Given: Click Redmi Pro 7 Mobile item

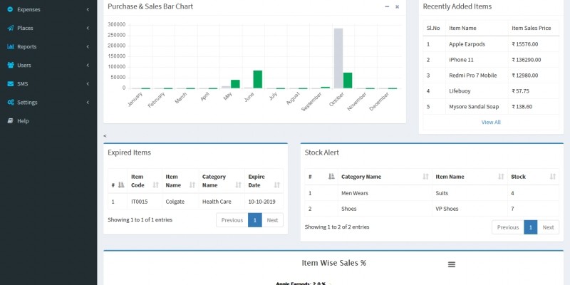Looking at the screenshot, I should tap(472, 76).
